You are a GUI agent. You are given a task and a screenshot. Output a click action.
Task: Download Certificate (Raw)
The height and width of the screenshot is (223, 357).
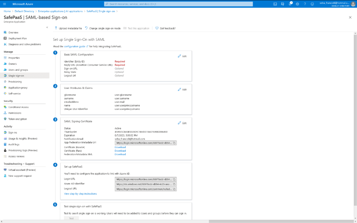(120, 150)
